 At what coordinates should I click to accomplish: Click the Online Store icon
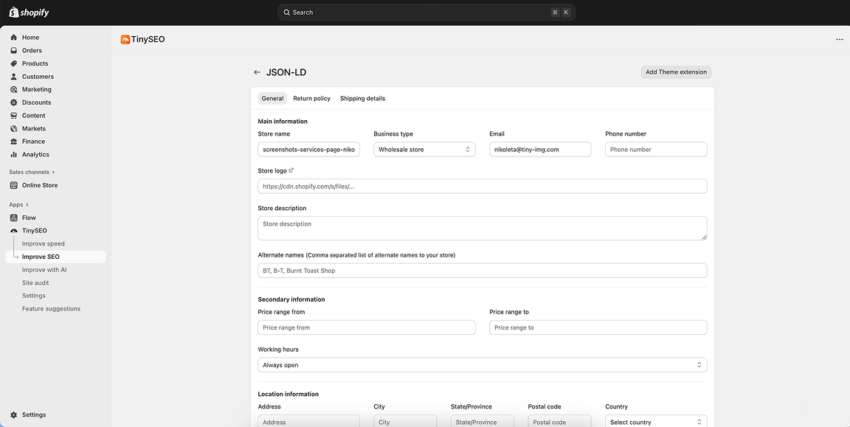13,185
